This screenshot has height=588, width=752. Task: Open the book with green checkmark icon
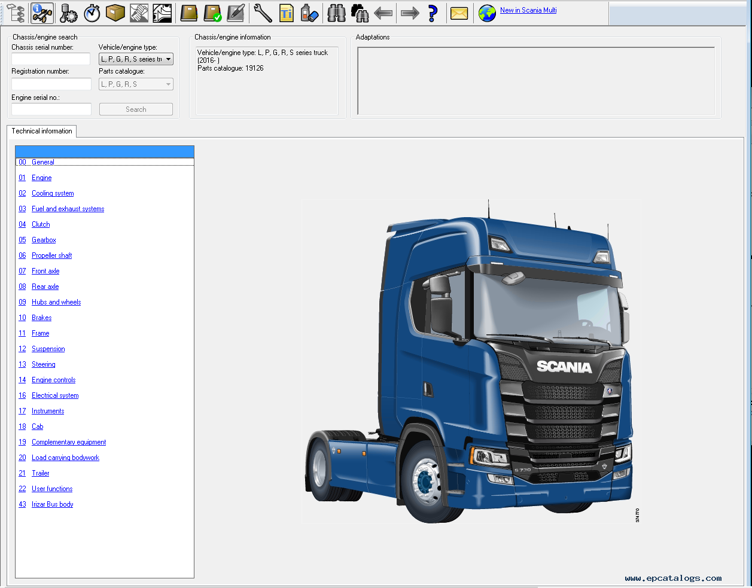click(212, 13)
